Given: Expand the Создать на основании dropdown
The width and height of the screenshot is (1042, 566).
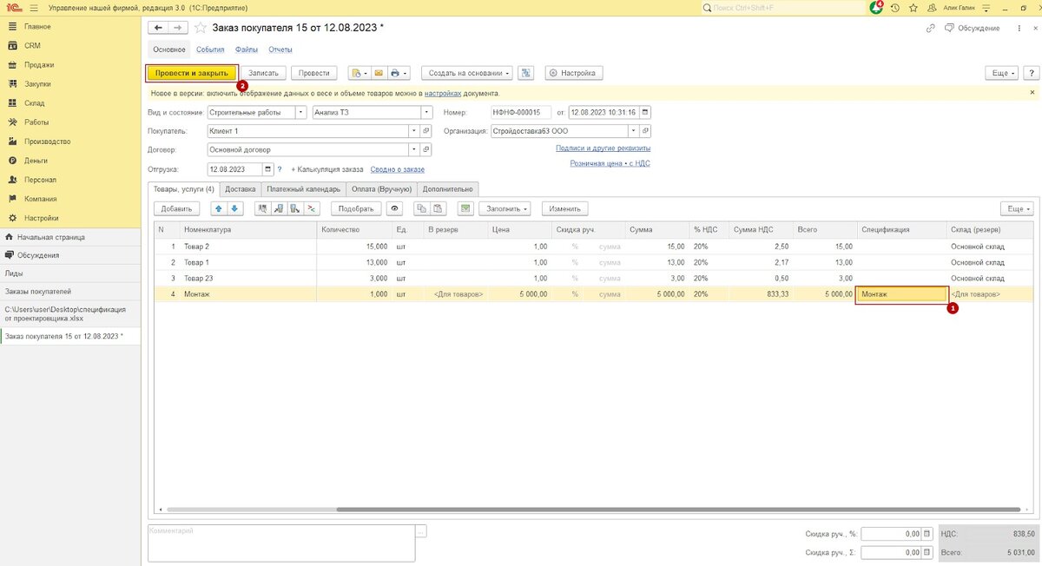Looking at the screenshot, I should pos(467,74).
